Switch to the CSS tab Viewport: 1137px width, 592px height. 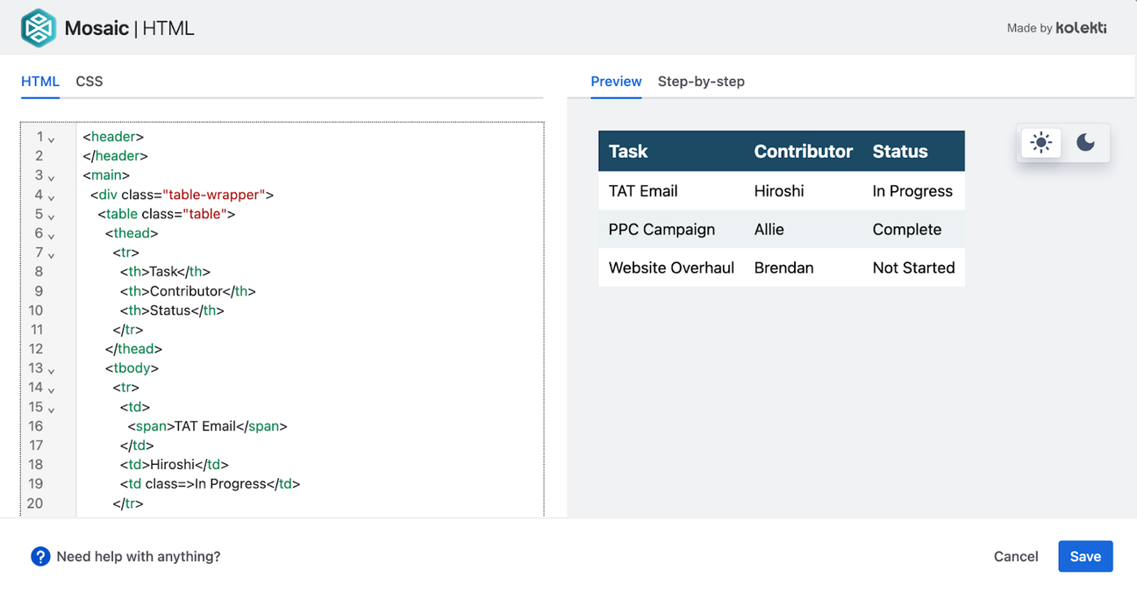[89, 81]
